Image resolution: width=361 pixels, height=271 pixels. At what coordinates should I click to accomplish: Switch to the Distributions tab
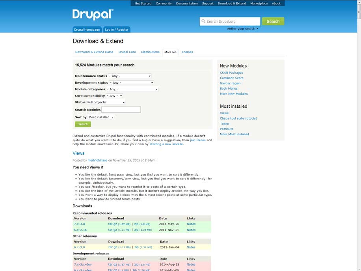point(150,52)
